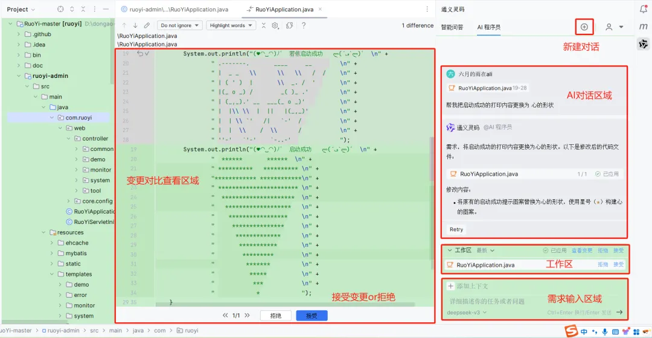Select the com.ruoyi package in tree
Screen dimensions: 652x338
[78, 118]
